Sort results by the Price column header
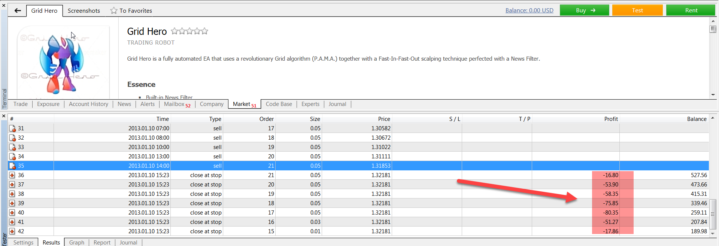 pos(357,119)
